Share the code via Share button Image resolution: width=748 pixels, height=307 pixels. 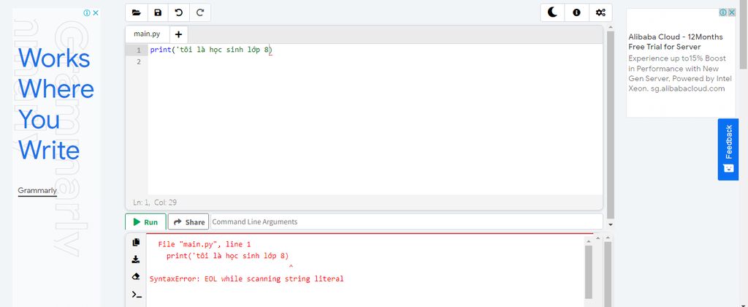coord(188,222)
